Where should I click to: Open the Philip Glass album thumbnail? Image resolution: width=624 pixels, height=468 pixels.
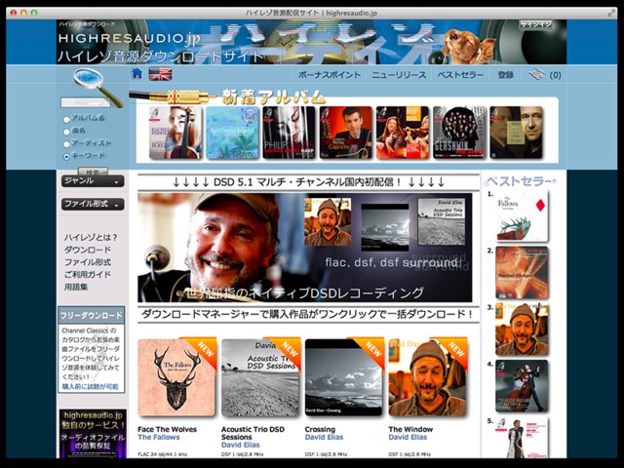coord(289,133)
